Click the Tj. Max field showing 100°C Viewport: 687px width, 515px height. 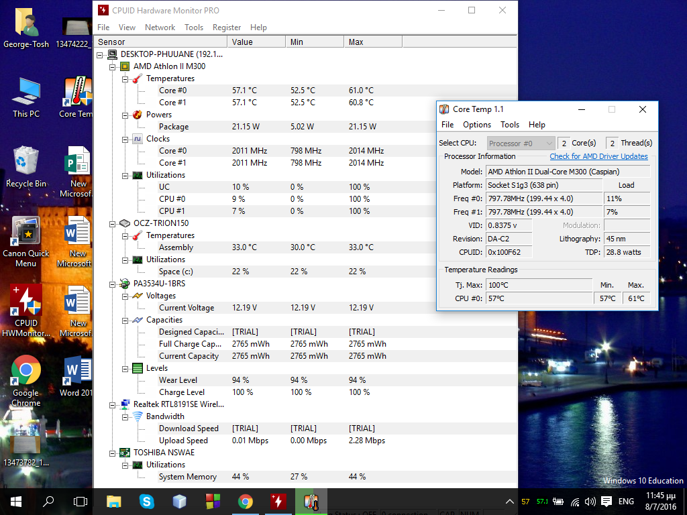pos(539,285)
